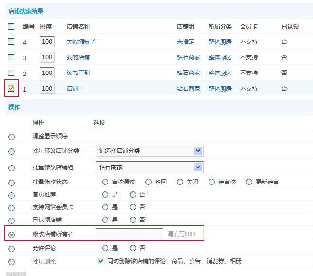Click the 店铺名称 column header
The image size is (313, 276).
click(x=78, y=27)
